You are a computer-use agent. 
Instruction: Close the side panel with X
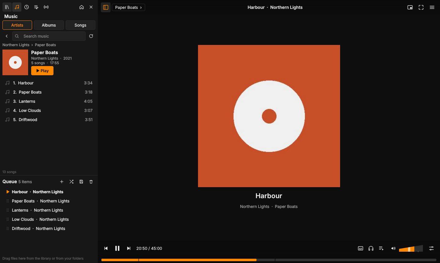pos(91,7)
